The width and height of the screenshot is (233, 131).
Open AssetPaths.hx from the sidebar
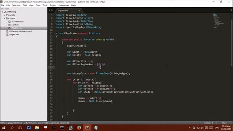[x=17, y=21]
